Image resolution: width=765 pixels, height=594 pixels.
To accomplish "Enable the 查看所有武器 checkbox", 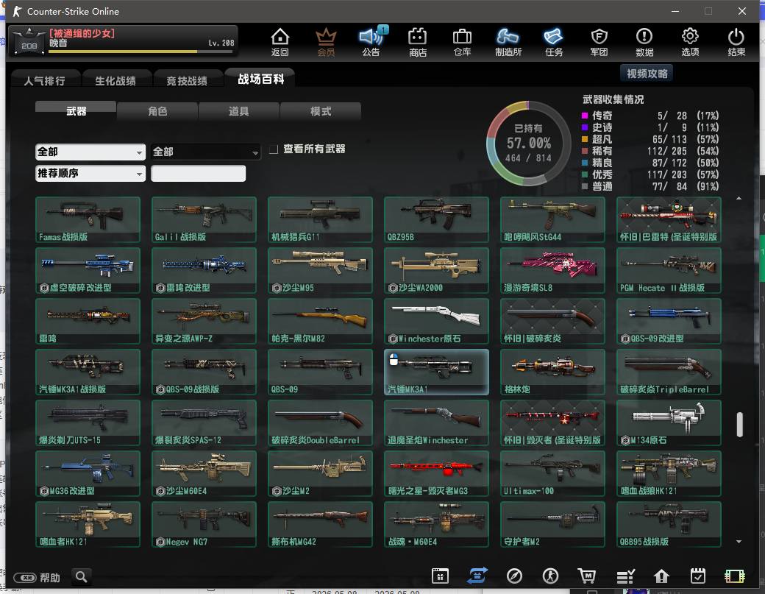I will [274, 149].
